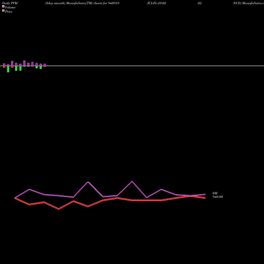Click the -NCD) MunafaSutra text
264x264 pixels.
[x=248, y=3]
